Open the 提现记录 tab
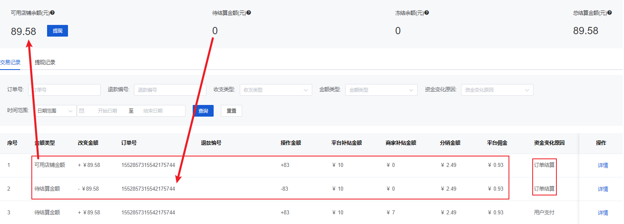 point(45,62)
